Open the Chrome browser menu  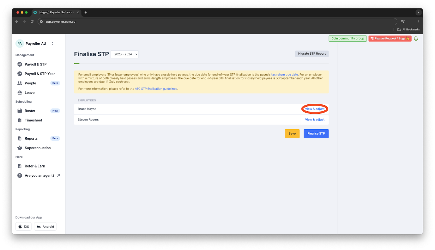tap(418, 21)
